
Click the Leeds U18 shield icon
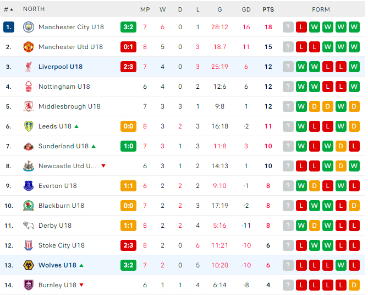coord(29,126)
